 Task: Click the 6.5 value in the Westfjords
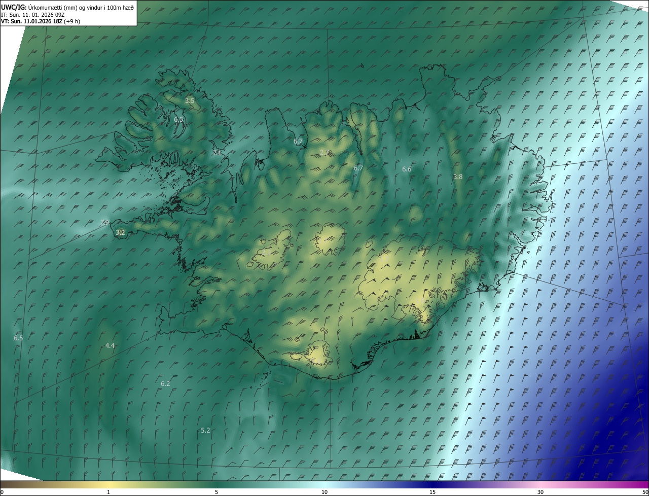pyautogui.click(x=178, y=120)
